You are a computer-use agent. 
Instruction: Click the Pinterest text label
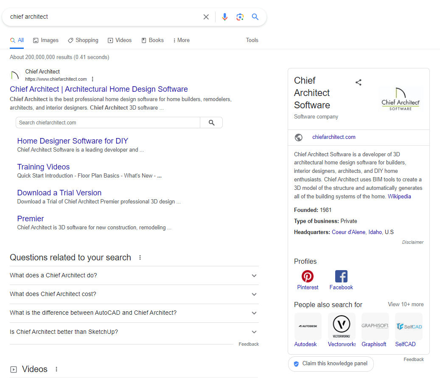click(x=308, y=287)
